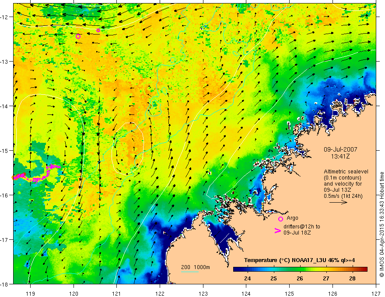Click the magenta drifter arrow in the legend

pos(278,231)
